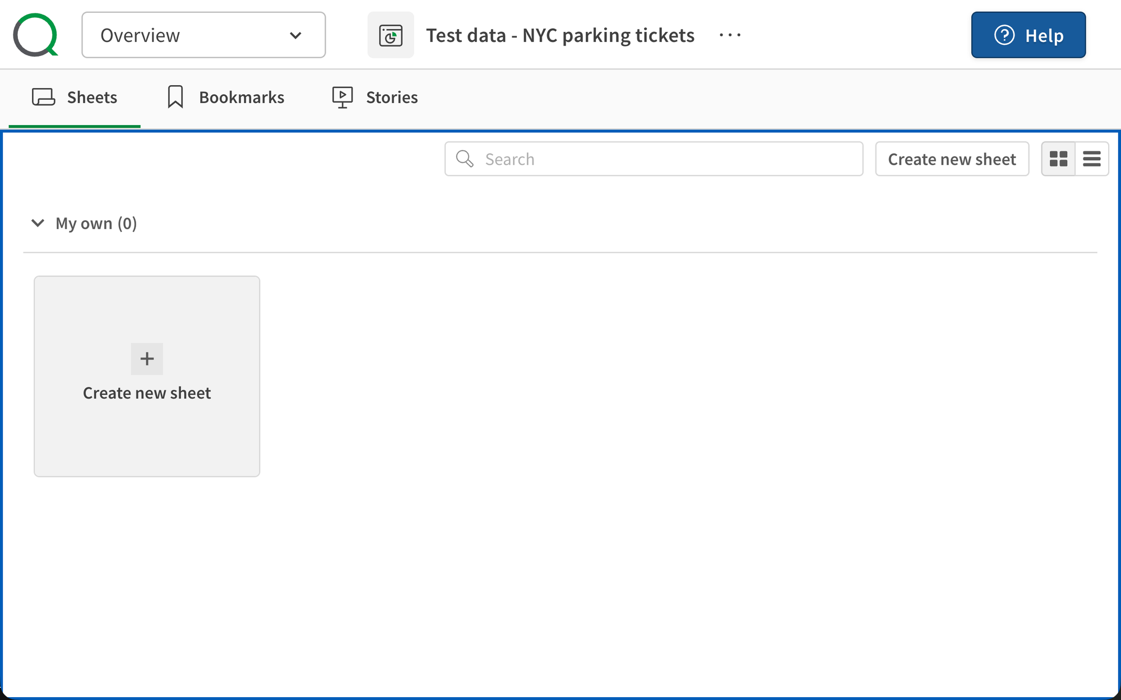Click the question mark Help icon
The height and width of the screenshot is (700, 1121).
(x=1004, y=35)
